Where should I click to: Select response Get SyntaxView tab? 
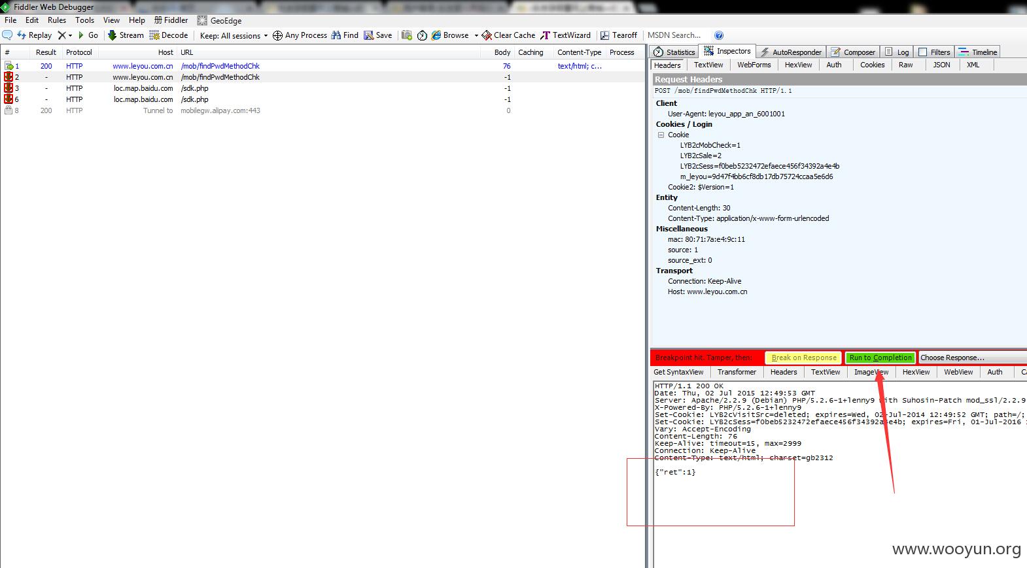pos(678,372)
